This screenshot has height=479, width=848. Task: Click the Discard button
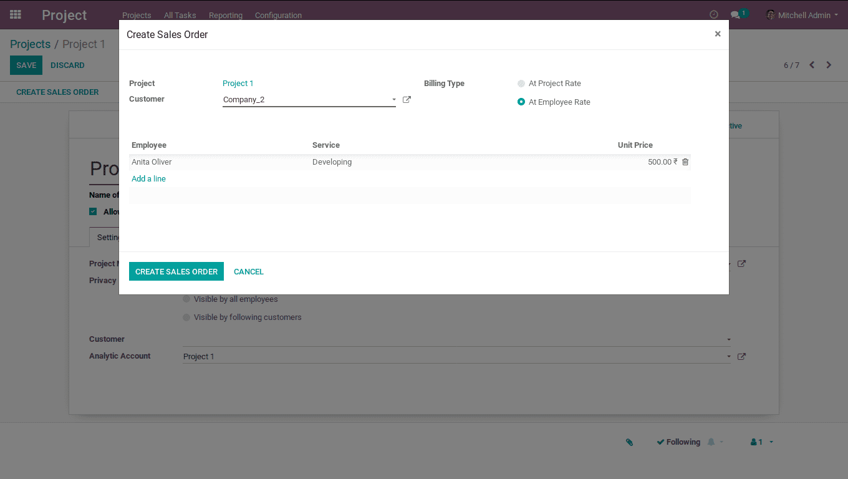click(67, 65)
